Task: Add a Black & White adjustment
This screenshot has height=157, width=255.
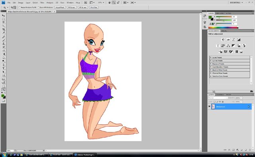Action: (233, 46)
